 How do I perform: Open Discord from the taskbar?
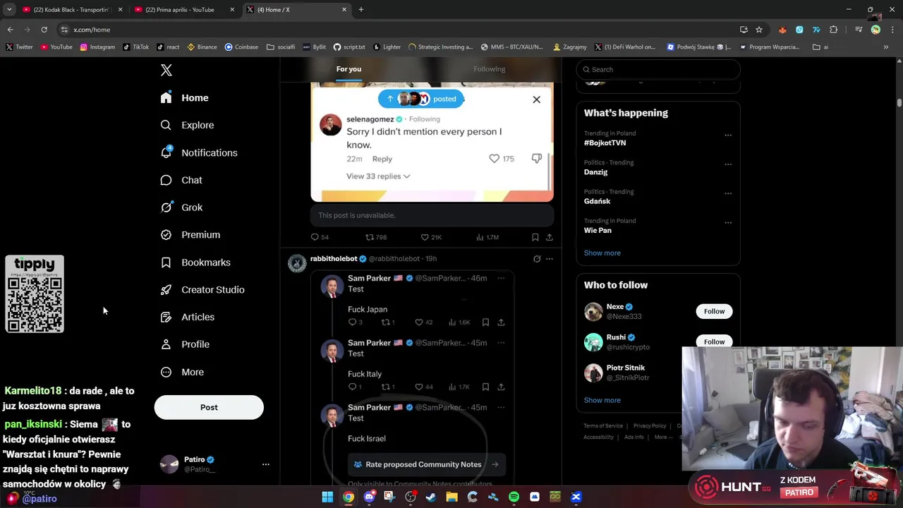[369, 497]
